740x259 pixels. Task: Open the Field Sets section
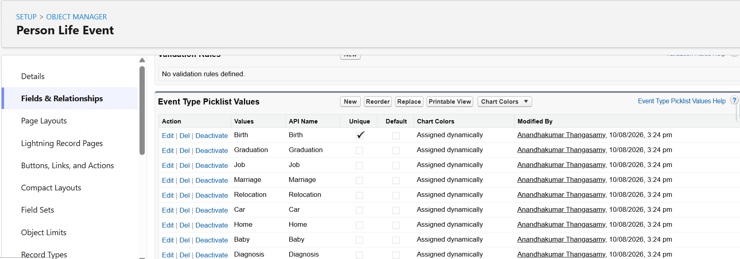[38, 210]
